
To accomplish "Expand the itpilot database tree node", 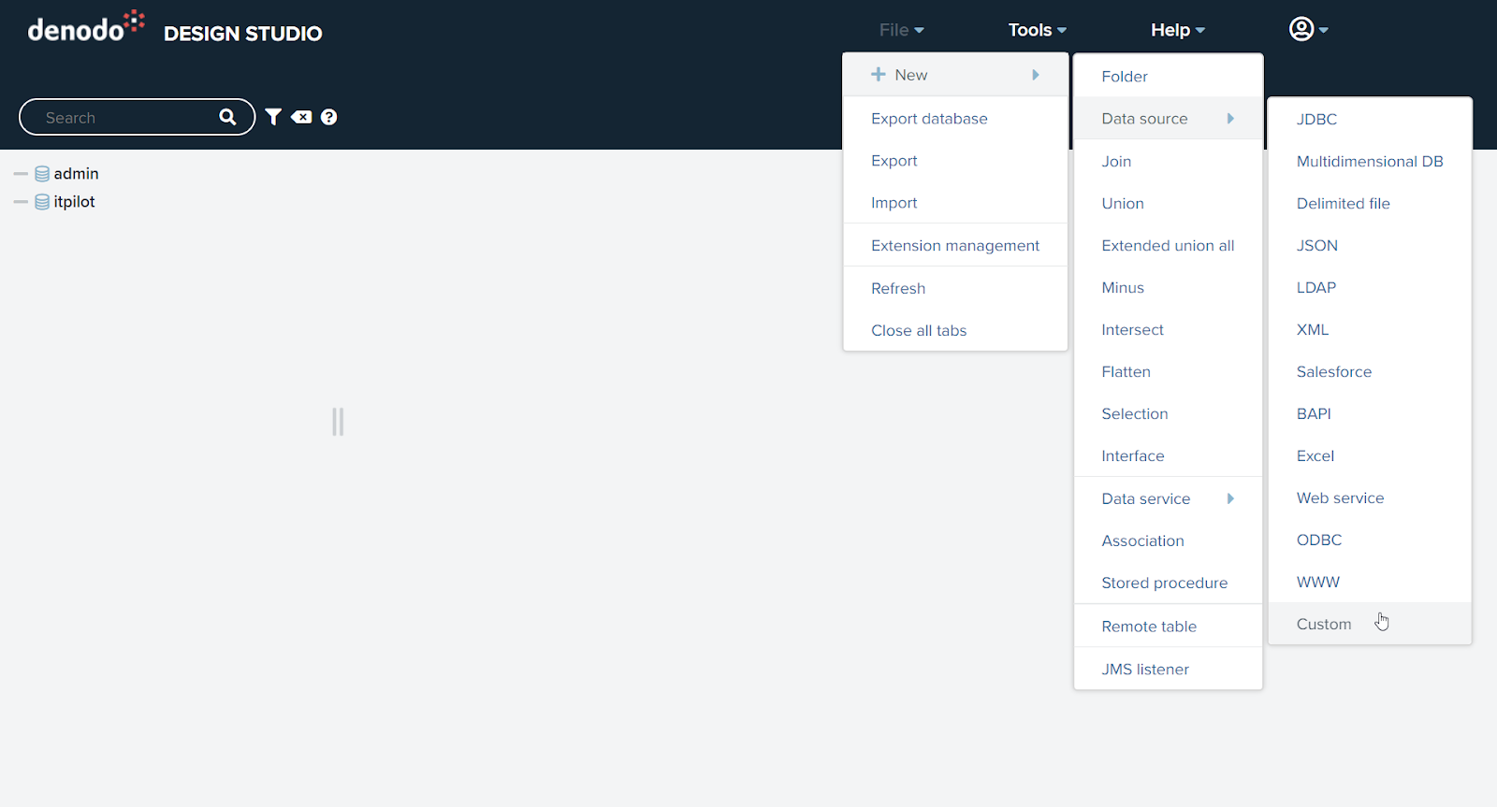I will (21, 202).
